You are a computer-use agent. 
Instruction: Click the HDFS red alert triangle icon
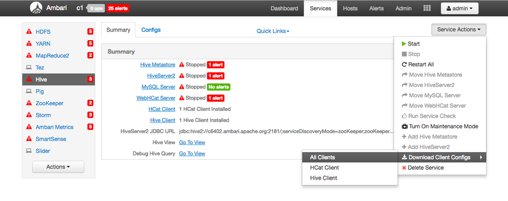(29, 32)
